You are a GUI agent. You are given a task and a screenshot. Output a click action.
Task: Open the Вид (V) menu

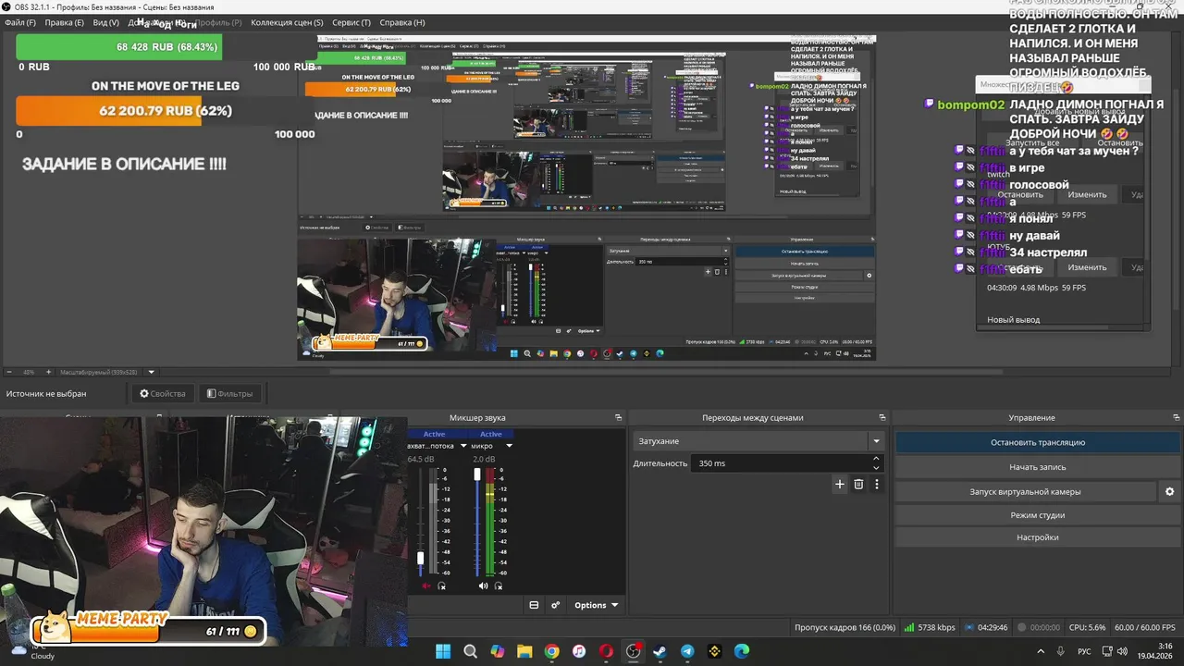pos(105,22)
